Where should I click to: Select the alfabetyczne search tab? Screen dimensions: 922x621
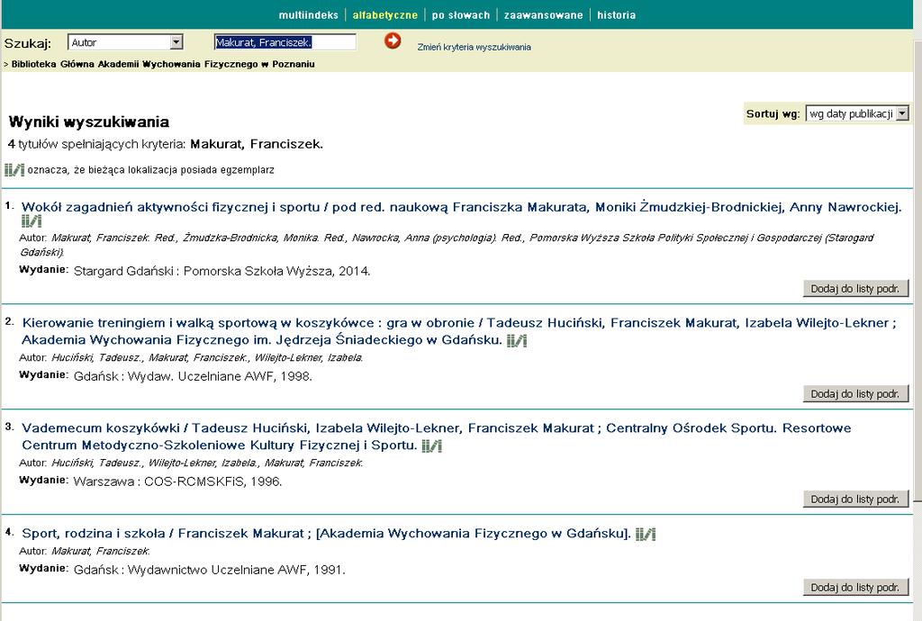coord(384,15)
